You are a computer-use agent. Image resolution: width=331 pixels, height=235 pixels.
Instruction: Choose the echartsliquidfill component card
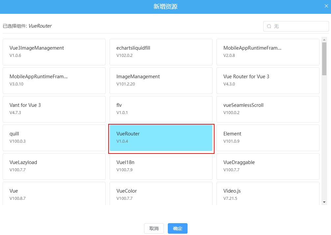(161, 52)
